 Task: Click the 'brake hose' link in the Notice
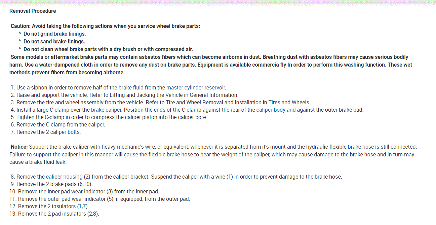tap(361, 147)
